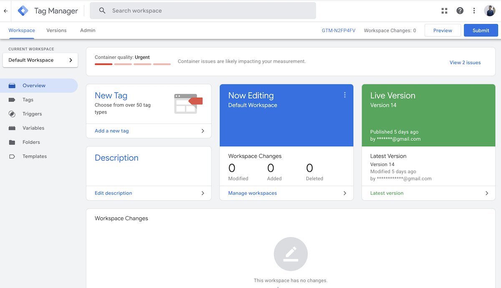Select Overview in the sidebar
Screen dimensions: 501x288
click(39, 86)
